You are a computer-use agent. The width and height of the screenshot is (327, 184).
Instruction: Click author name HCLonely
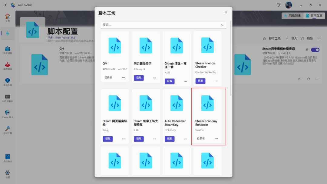pos(170,130)
